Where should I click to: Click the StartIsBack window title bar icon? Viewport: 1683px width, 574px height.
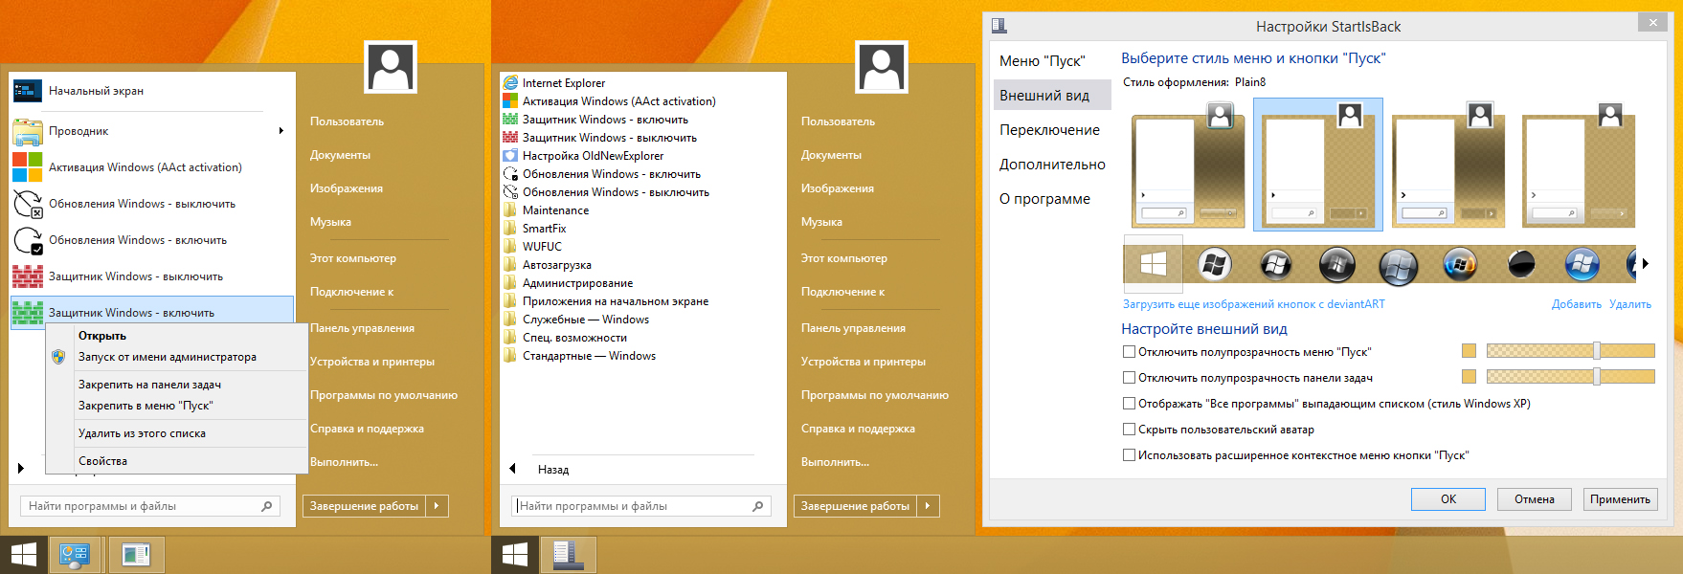(999, 26)
